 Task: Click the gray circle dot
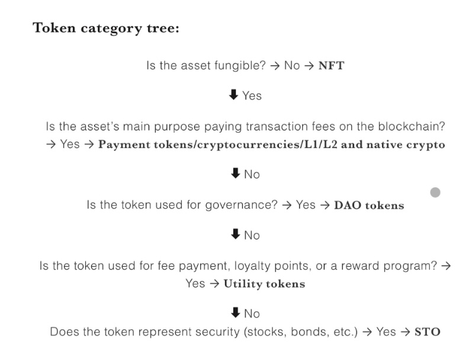pyautogui.click(x=435, y=192)
